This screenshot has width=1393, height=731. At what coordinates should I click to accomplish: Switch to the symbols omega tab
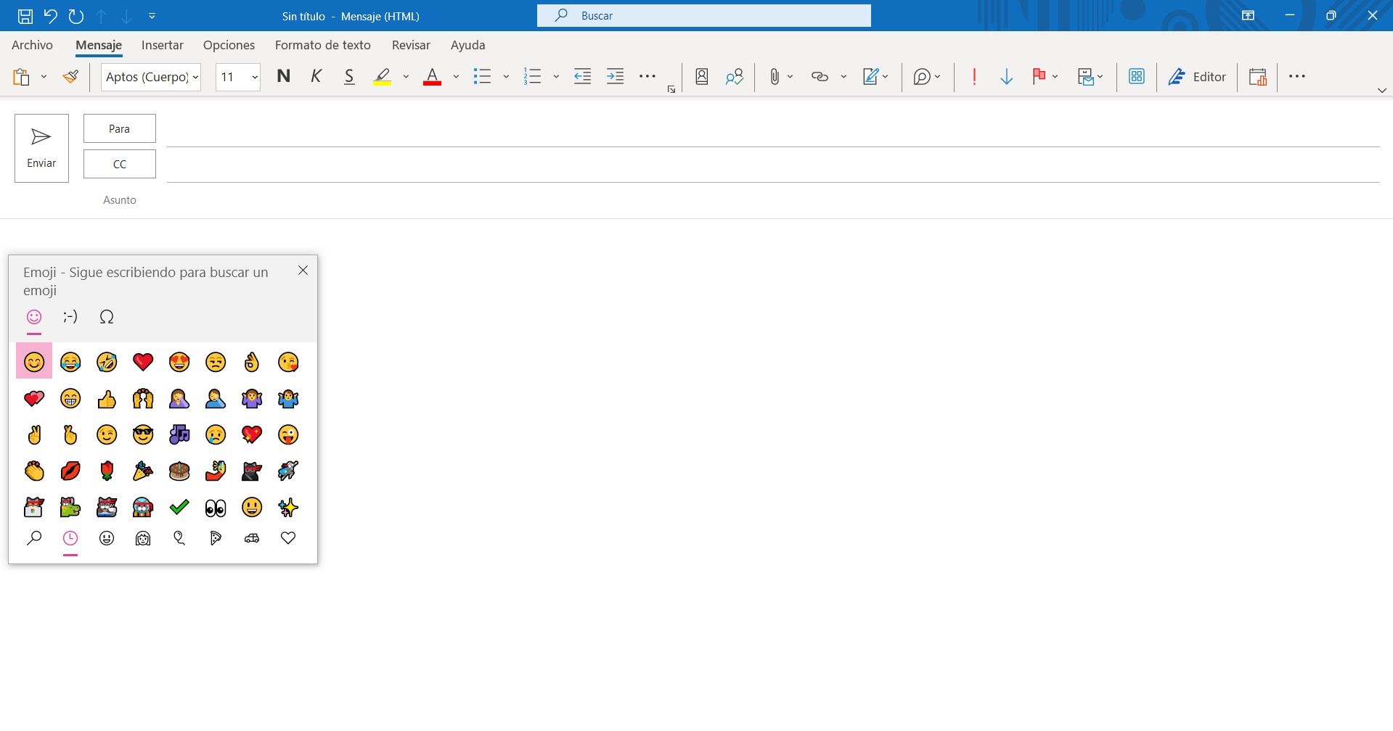pyautogui.click(x=107, y=317)
